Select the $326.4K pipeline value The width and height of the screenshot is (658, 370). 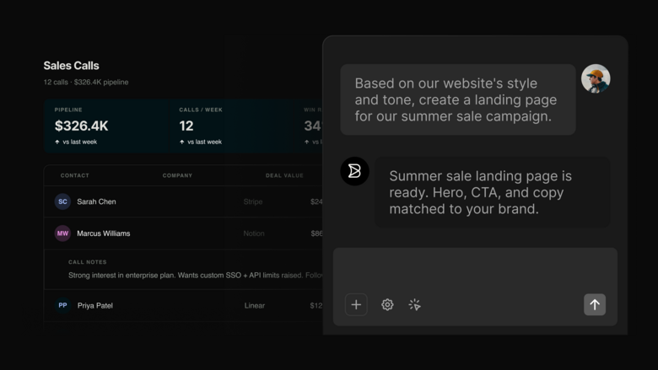(x=82, y=126)
